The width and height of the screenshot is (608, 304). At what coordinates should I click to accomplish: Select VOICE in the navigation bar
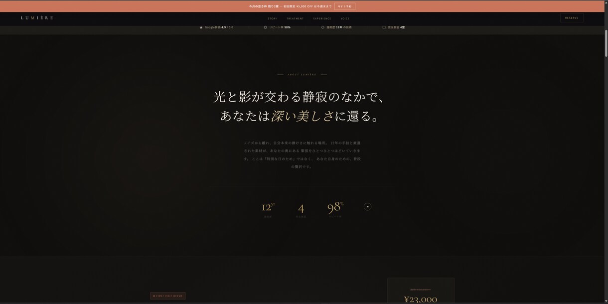345,18
